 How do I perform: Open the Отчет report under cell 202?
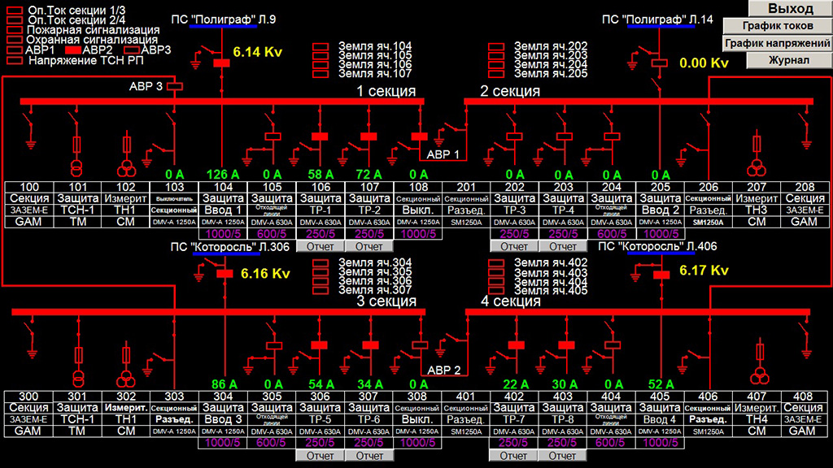514,246
